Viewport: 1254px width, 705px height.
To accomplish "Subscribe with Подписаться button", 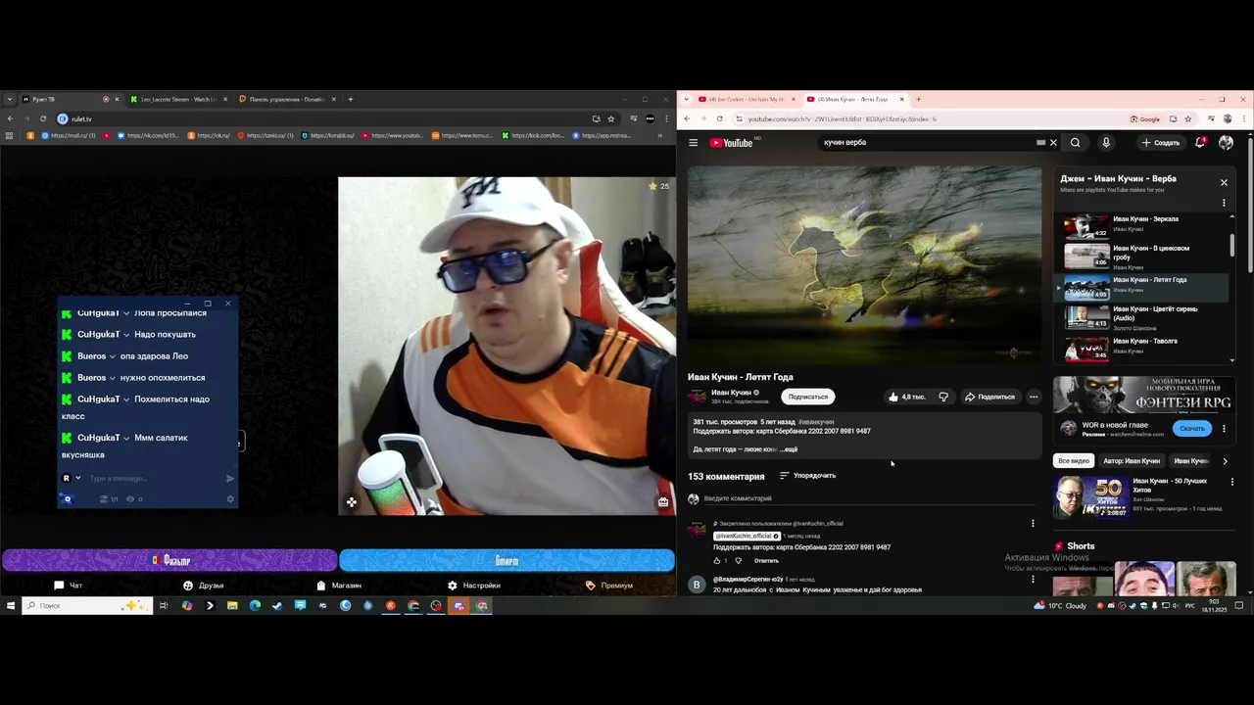I will [808, 397].
